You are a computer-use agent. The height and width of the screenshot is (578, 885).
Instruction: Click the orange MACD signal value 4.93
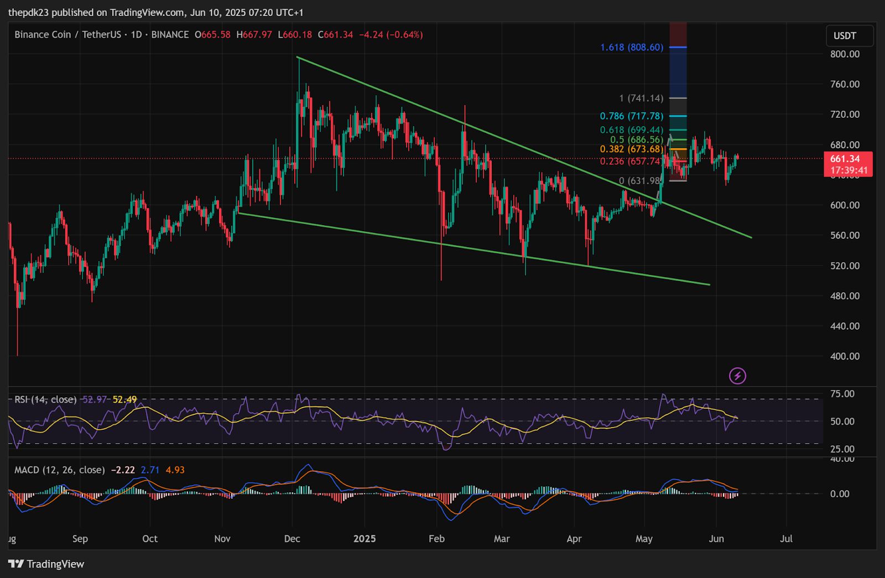(175, 470)
